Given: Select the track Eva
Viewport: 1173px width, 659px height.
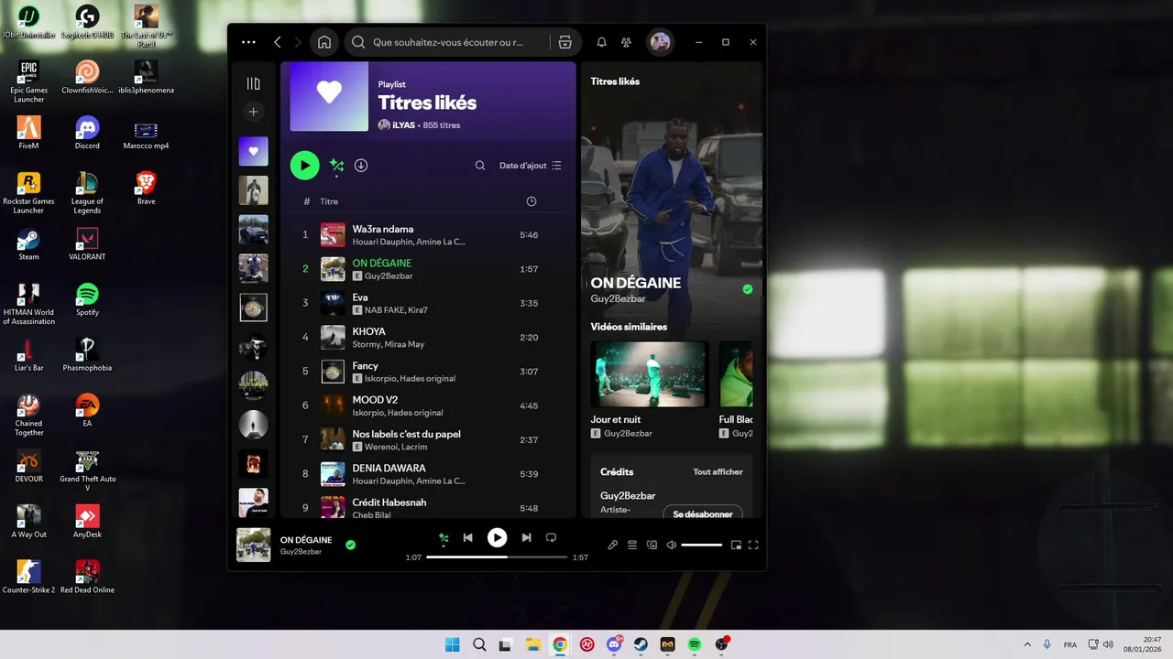Looking at the screenshot, I should tap(428, 303).
